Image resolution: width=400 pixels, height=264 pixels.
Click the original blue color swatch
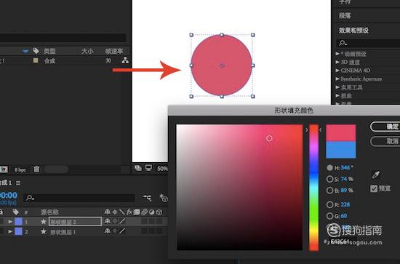pos(341,150)
